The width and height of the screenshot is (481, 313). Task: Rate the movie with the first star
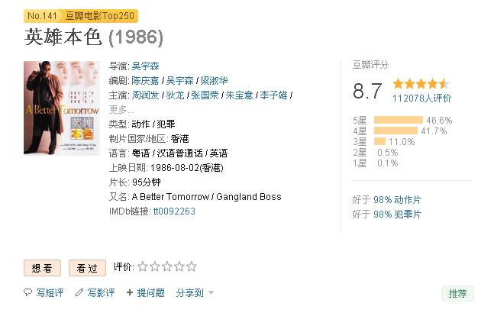[142, 266]
